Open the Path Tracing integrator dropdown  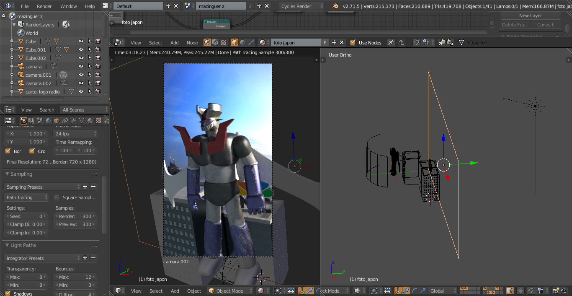coord(27,197)
